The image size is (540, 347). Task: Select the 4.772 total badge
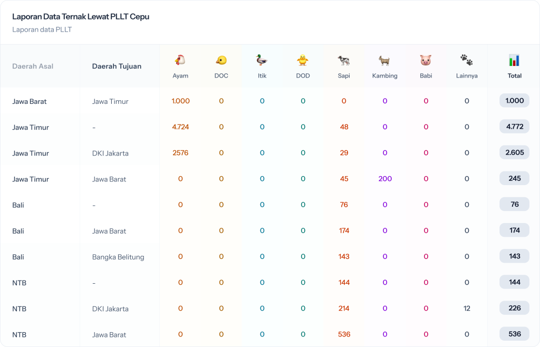514,127
